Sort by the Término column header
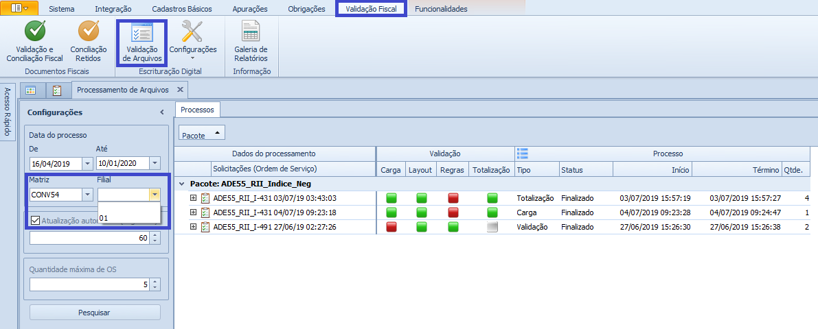This screenshot has height=329, width=818. (x=736, y=170)
